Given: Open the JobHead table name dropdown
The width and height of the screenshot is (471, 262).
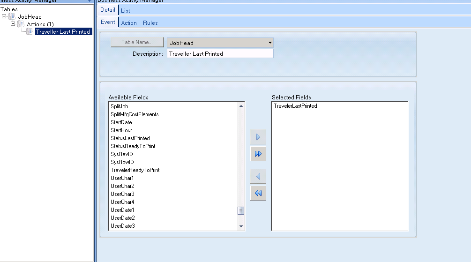Looking at the screenshot, I should point(270,43).
